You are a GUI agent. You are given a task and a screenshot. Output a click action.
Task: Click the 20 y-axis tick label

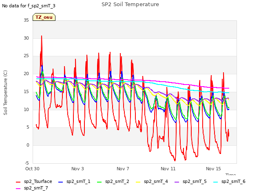pos(26,73)
